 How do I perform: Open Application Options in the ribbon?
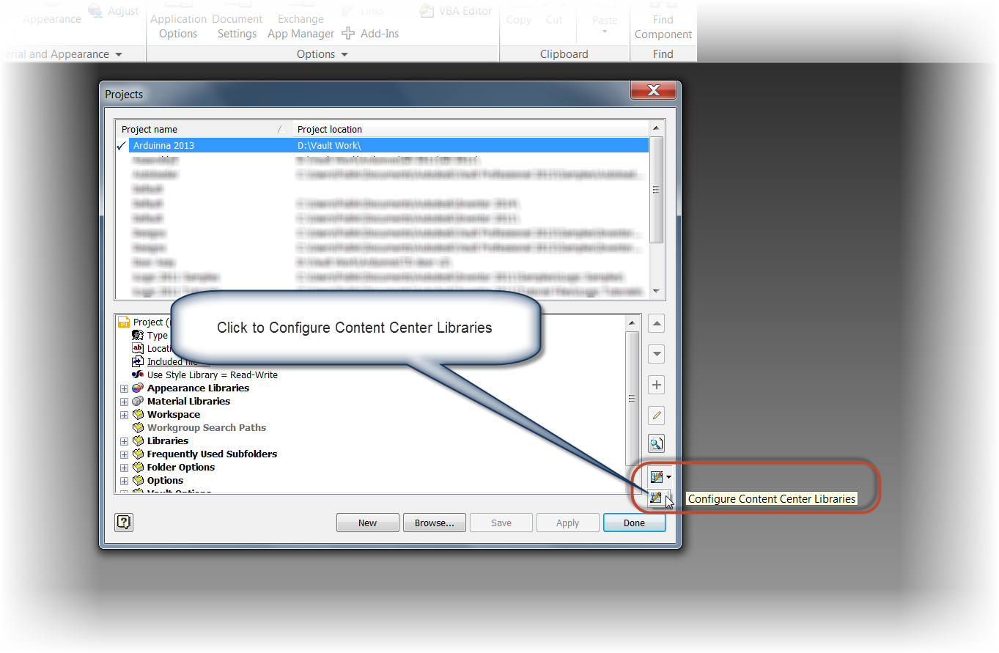coord(179,26)
